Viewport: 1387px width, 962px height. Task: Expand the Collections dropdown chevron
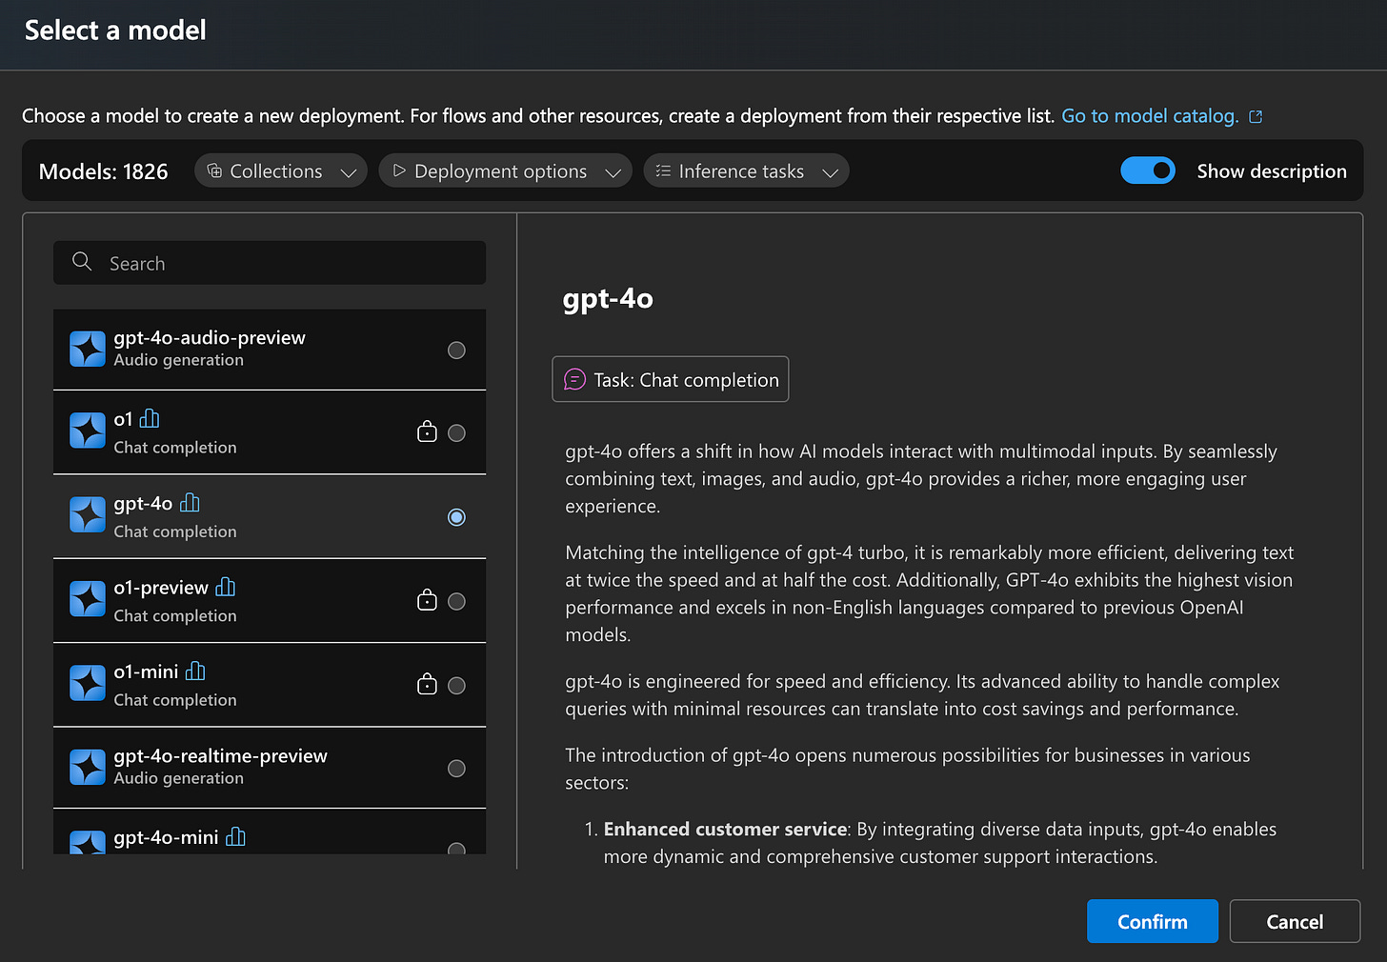pyautogui.click(x=349, y=172)
